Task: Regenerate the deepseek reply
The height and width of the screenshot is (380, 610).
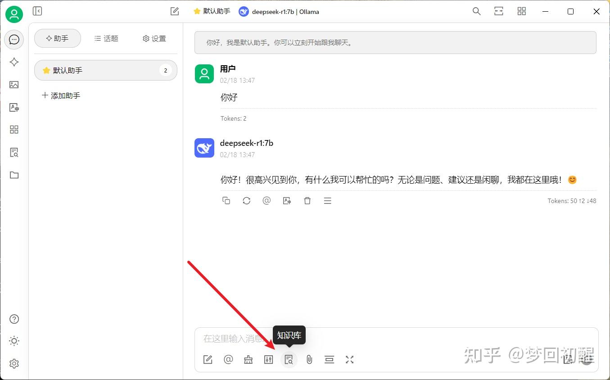Action: coord(247,201)
